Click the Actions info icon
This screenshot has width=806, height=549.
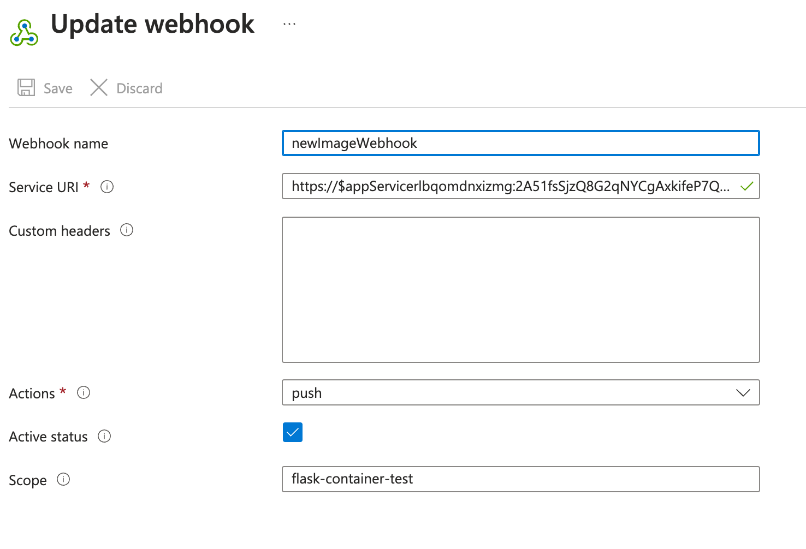83,392
